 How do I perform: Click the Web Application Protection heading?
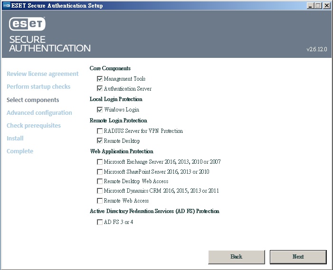[122, 151]
